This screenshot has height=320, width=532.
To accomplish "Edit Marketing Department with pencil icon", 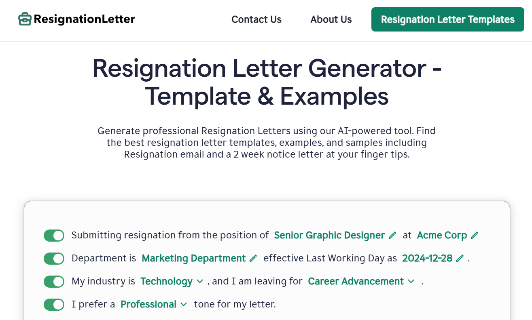I will click(x=253, y=258).
